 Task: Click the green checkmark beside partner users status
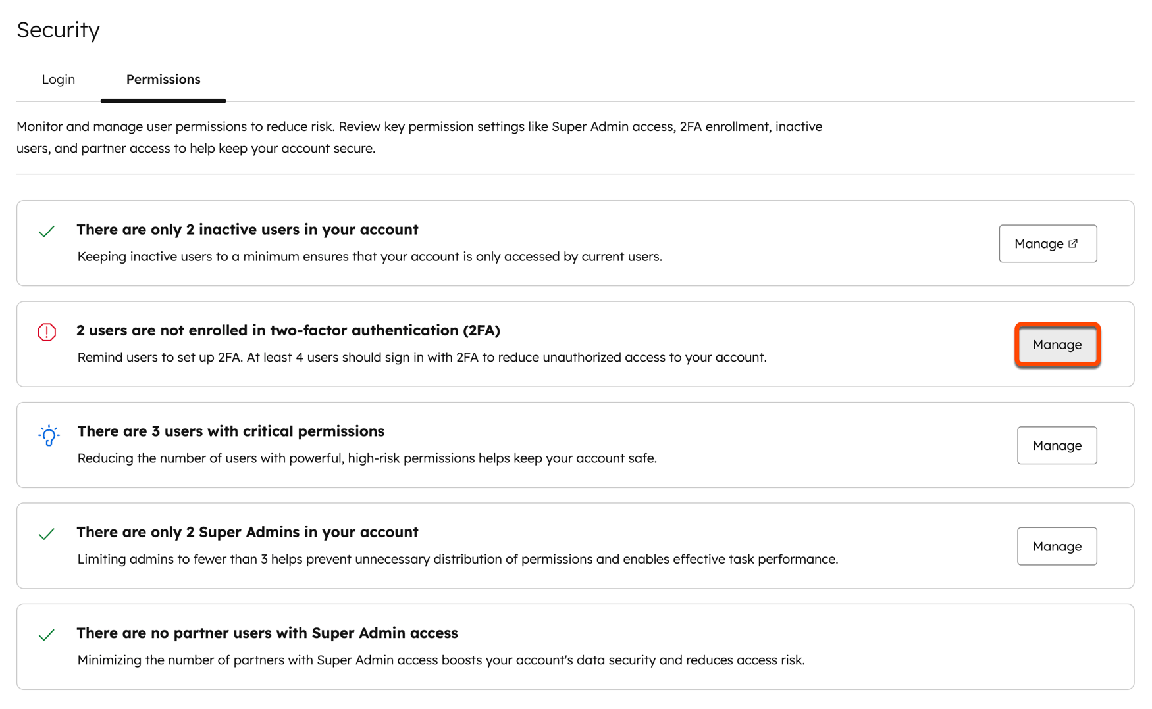45,635
